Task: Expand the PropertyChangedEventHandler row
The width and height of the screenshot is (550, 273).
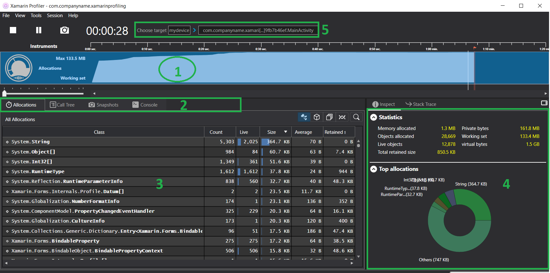Action: (7, 211)
